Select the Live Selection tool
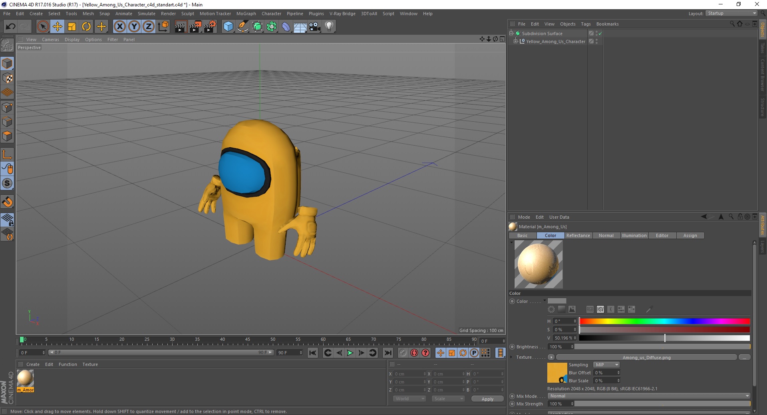The width and height of the screenshot is (767, 415). click(x=43, y=27)
